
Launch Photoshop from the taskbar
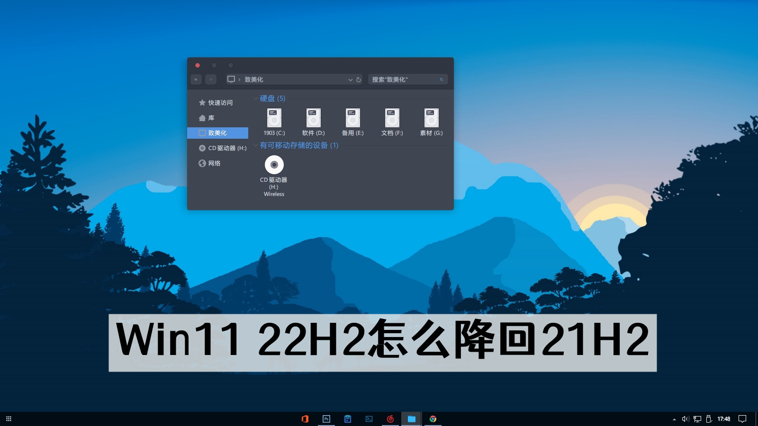[326, 418]
